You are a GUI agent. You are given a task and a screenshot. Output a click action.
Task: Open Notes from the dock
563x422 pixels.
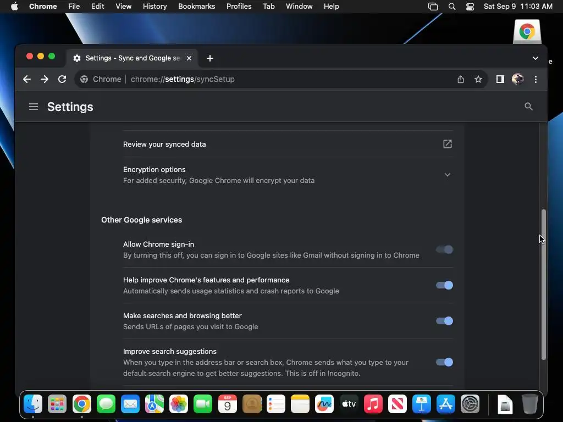[300, 404]
